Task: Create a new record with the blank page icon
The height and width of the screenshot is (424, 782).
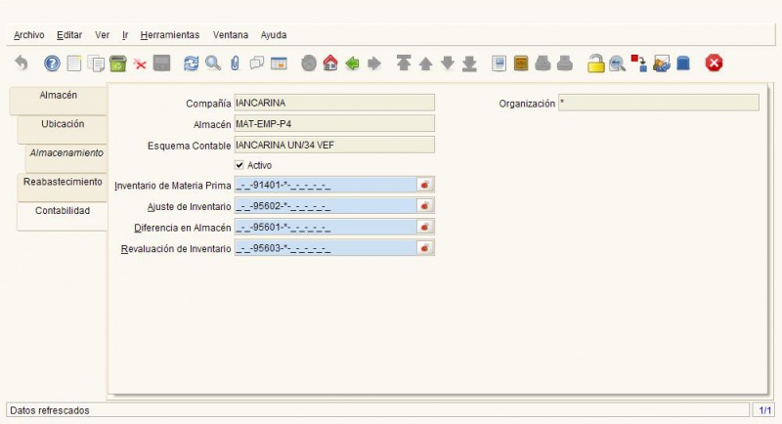Action: click(74, 64)
